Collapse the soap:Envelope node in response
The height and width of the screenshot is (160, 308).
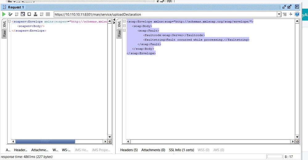pos(124,22)
